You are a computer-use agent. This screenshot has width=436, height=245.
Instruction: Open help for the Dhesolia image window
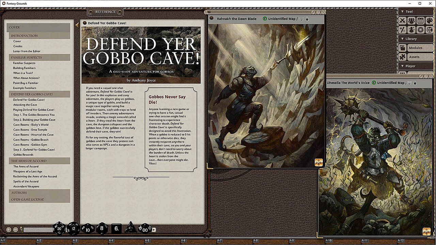(x=426, y=76)
